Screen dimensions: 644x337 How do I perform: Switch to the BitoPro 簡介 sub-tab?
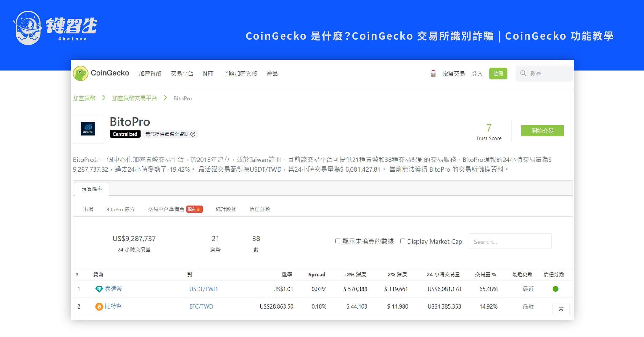(x=120, y=209)
